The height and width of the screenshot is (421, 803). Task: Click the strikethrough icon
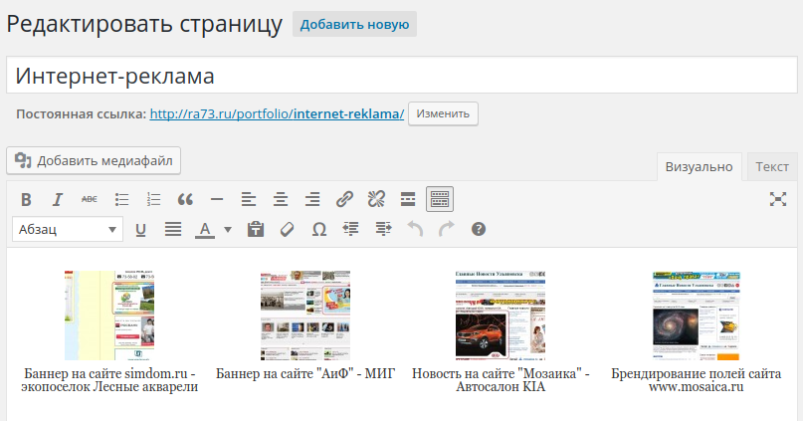(x=90, y=199)
